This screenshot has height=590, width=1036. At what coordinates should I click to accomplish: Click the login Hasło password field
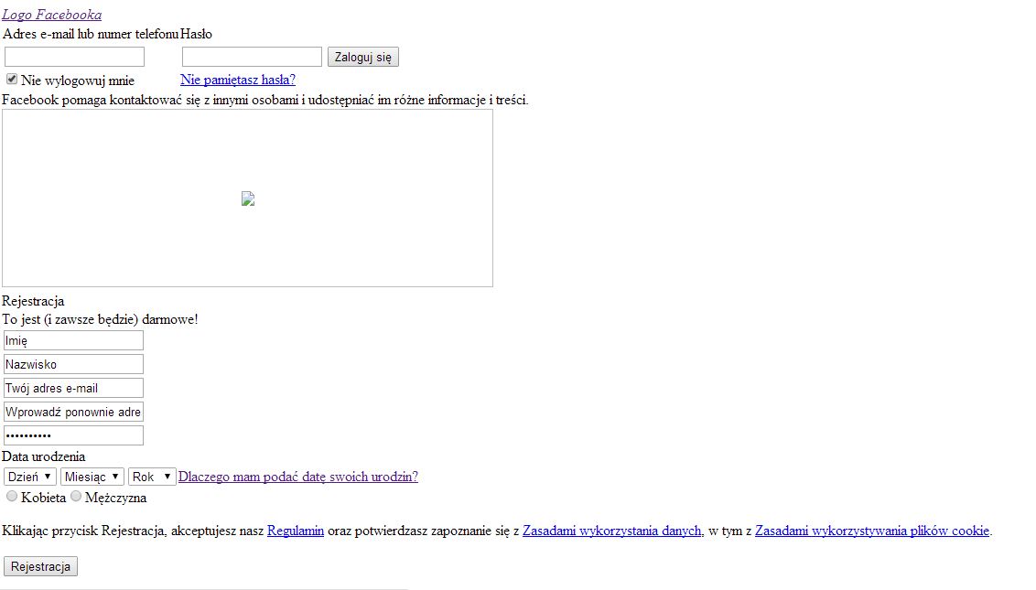pos(252,57)
